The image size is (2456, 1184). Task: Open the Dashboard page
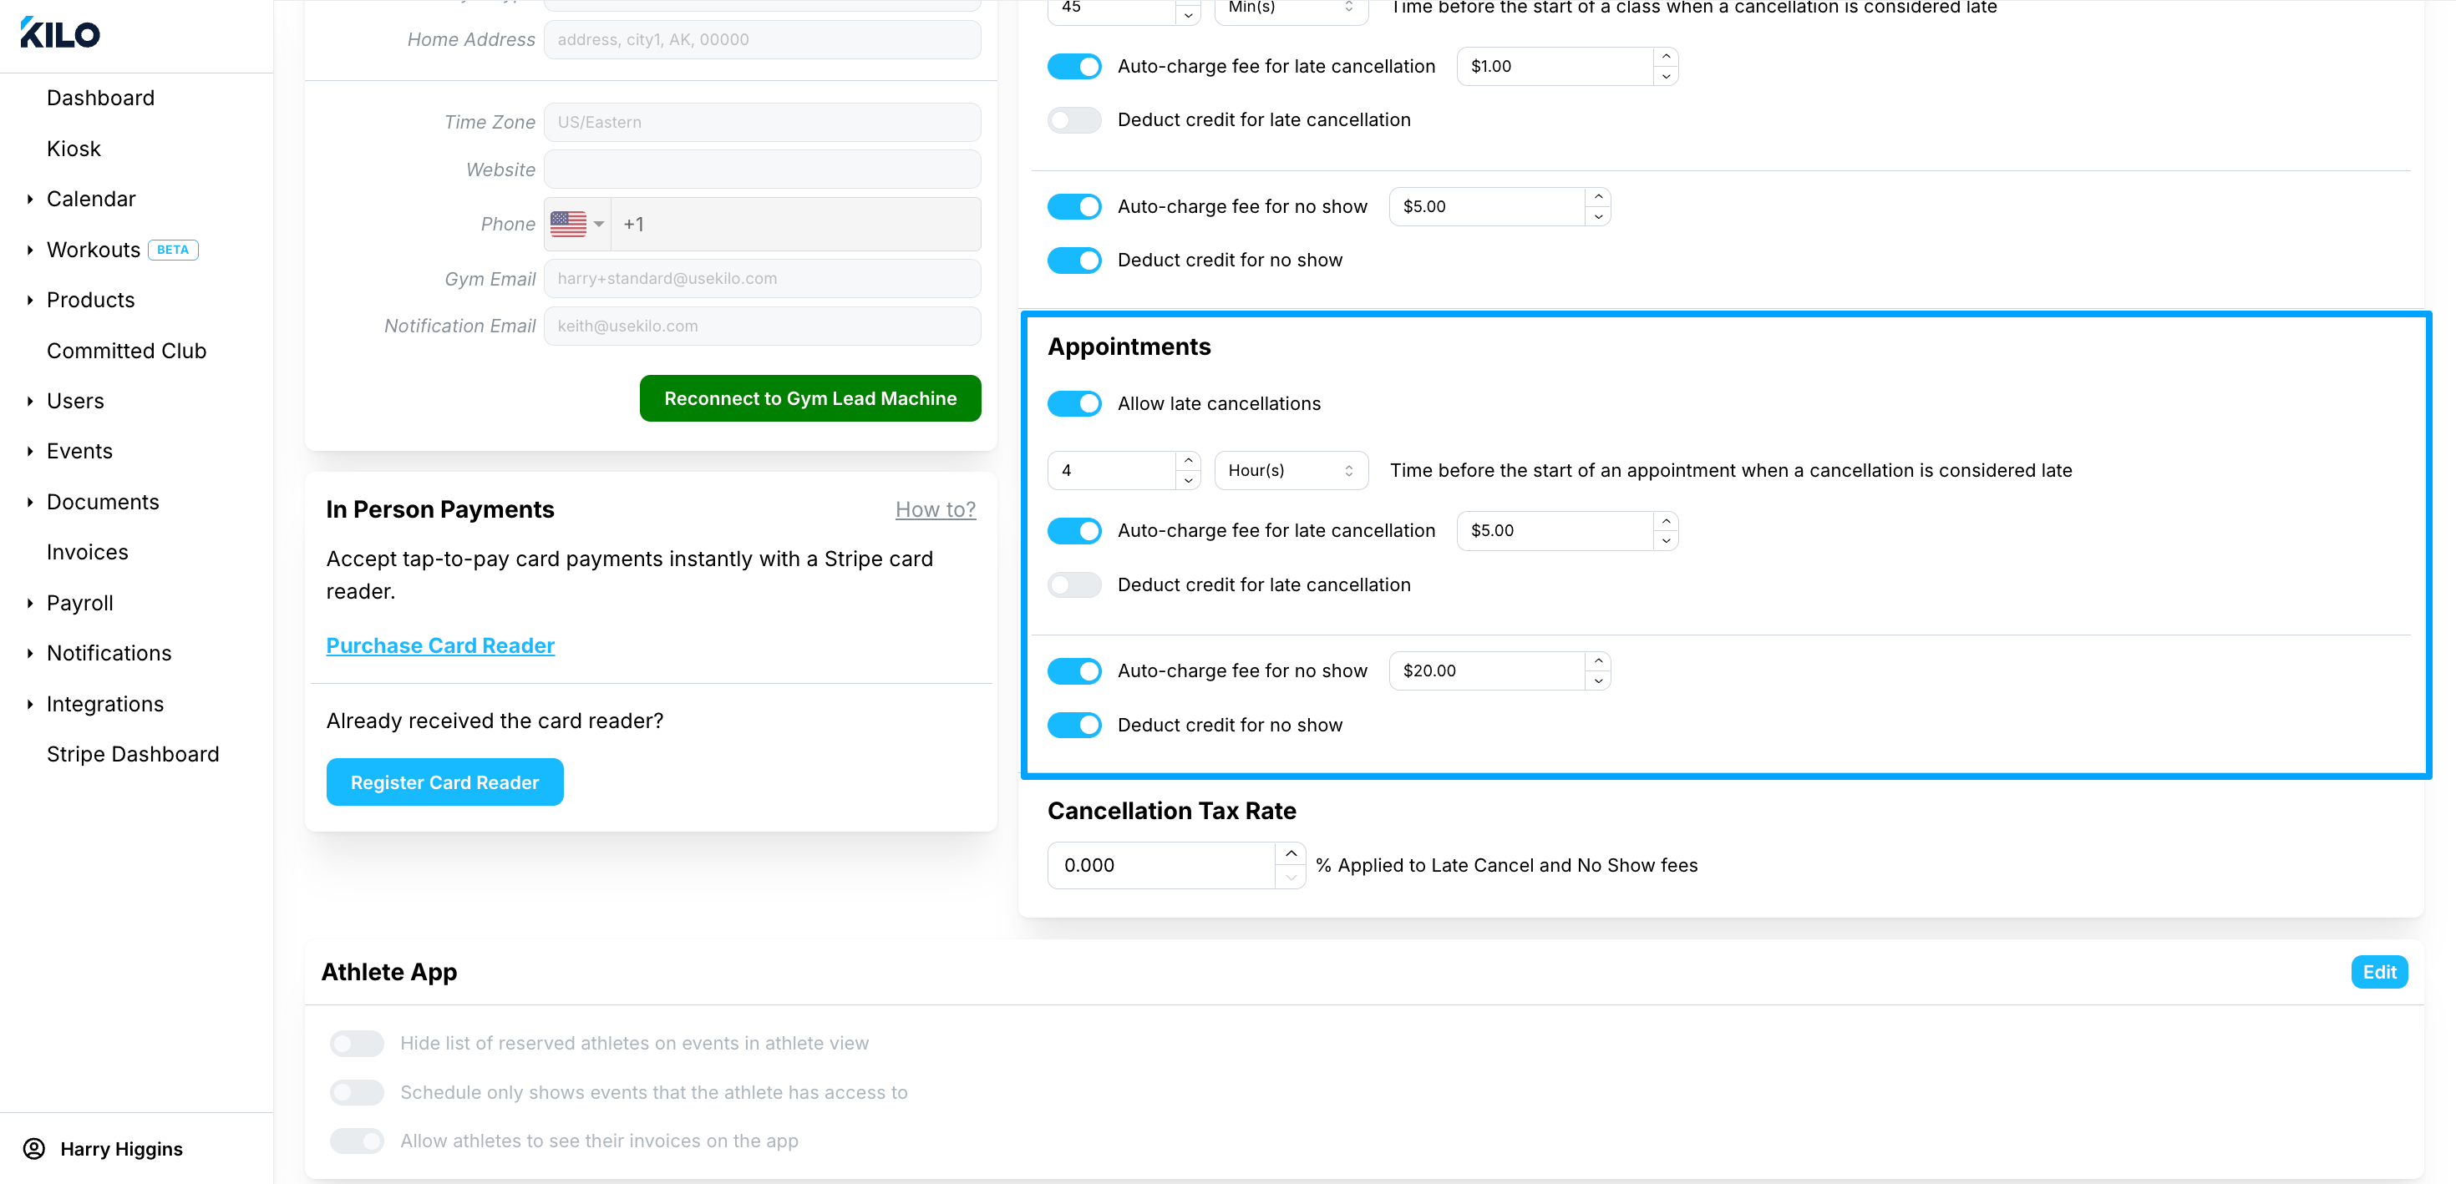[101, 99]
